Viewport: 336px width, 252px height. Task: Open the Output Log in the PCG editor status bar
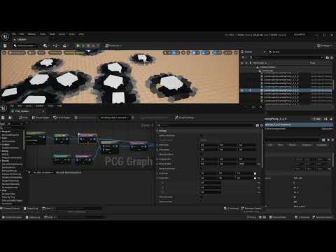tap(31, 209)
